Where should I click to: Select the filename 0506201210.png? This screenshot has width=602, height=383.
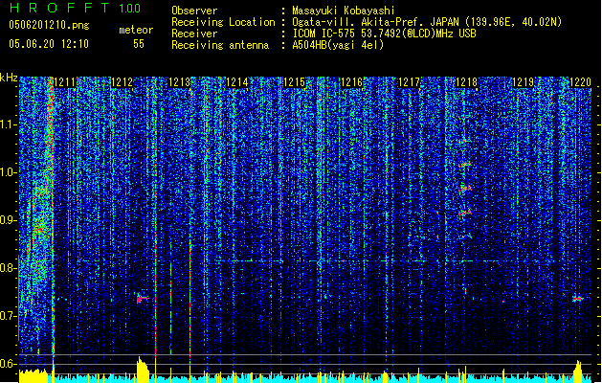49,25
